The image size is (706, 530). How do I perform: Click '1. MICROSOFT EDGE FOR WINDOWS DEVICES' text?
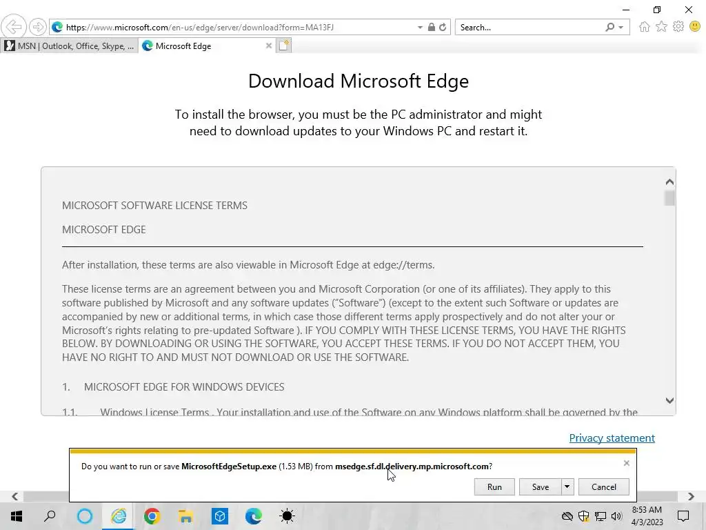click(x=173, y=387)
